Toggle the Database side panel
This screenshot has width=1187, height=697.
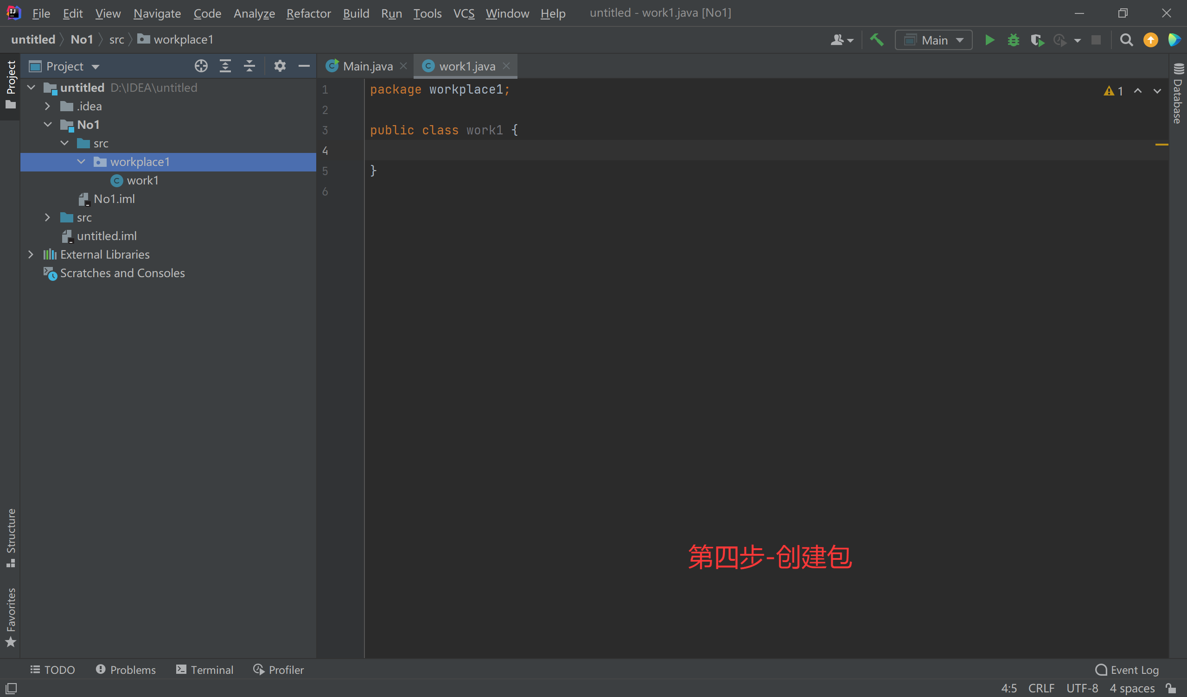pyautogui.click(x=1178, y=94)
